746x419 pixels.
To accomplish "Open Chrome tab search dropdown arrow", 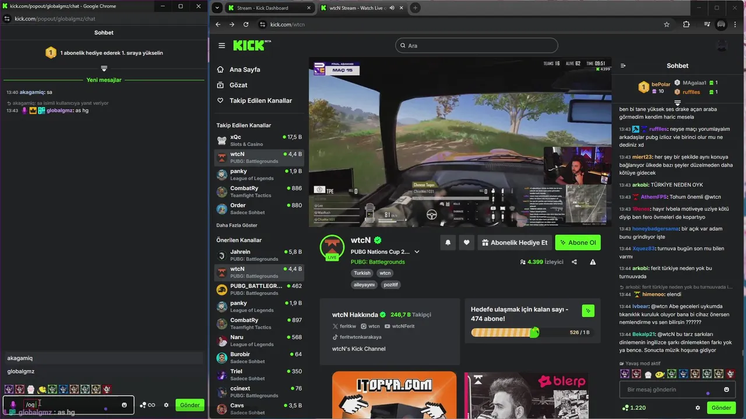I will [x=217, y=8].
